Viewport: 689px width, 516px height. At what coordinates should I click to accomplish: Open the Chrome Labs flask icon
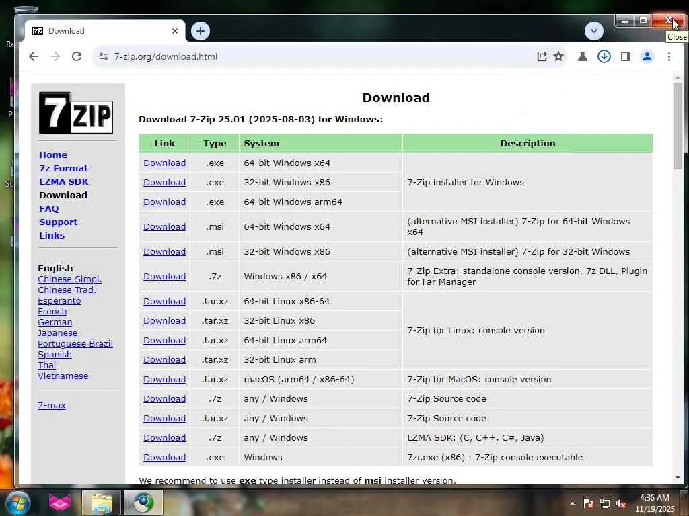pyautogui.click(x=583, y=56)
